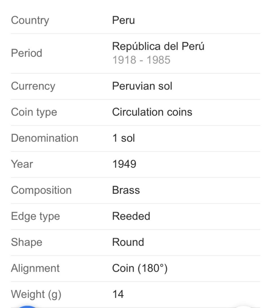This screenshot has height=308, width=271.
Task: Click the Denomination row label
Action: coord(45,138)
